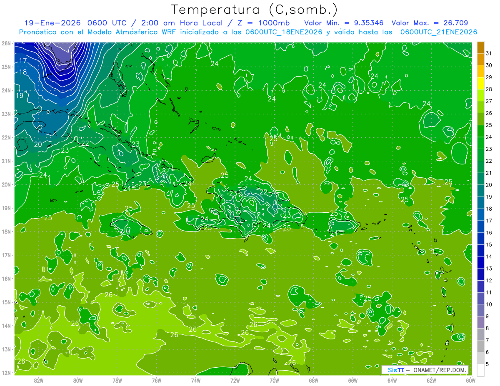The height and width of the screenshot is (386, 500).
Task: Click the 80W longitude axis label
Action: [x=78, y=380]
